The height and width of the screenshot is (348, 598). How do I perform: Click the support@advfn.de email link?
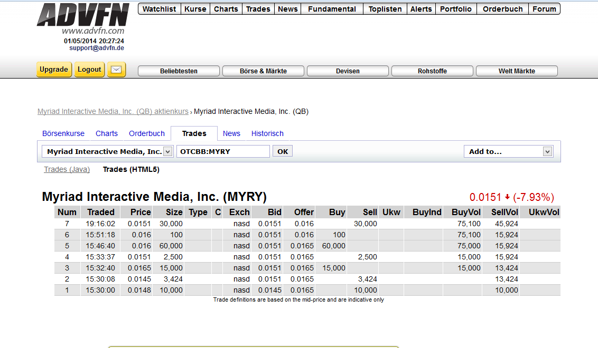(x=97, y=48)
